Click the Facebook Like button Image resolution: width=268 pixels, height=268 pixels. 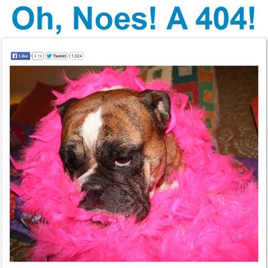tap(20, 56)
